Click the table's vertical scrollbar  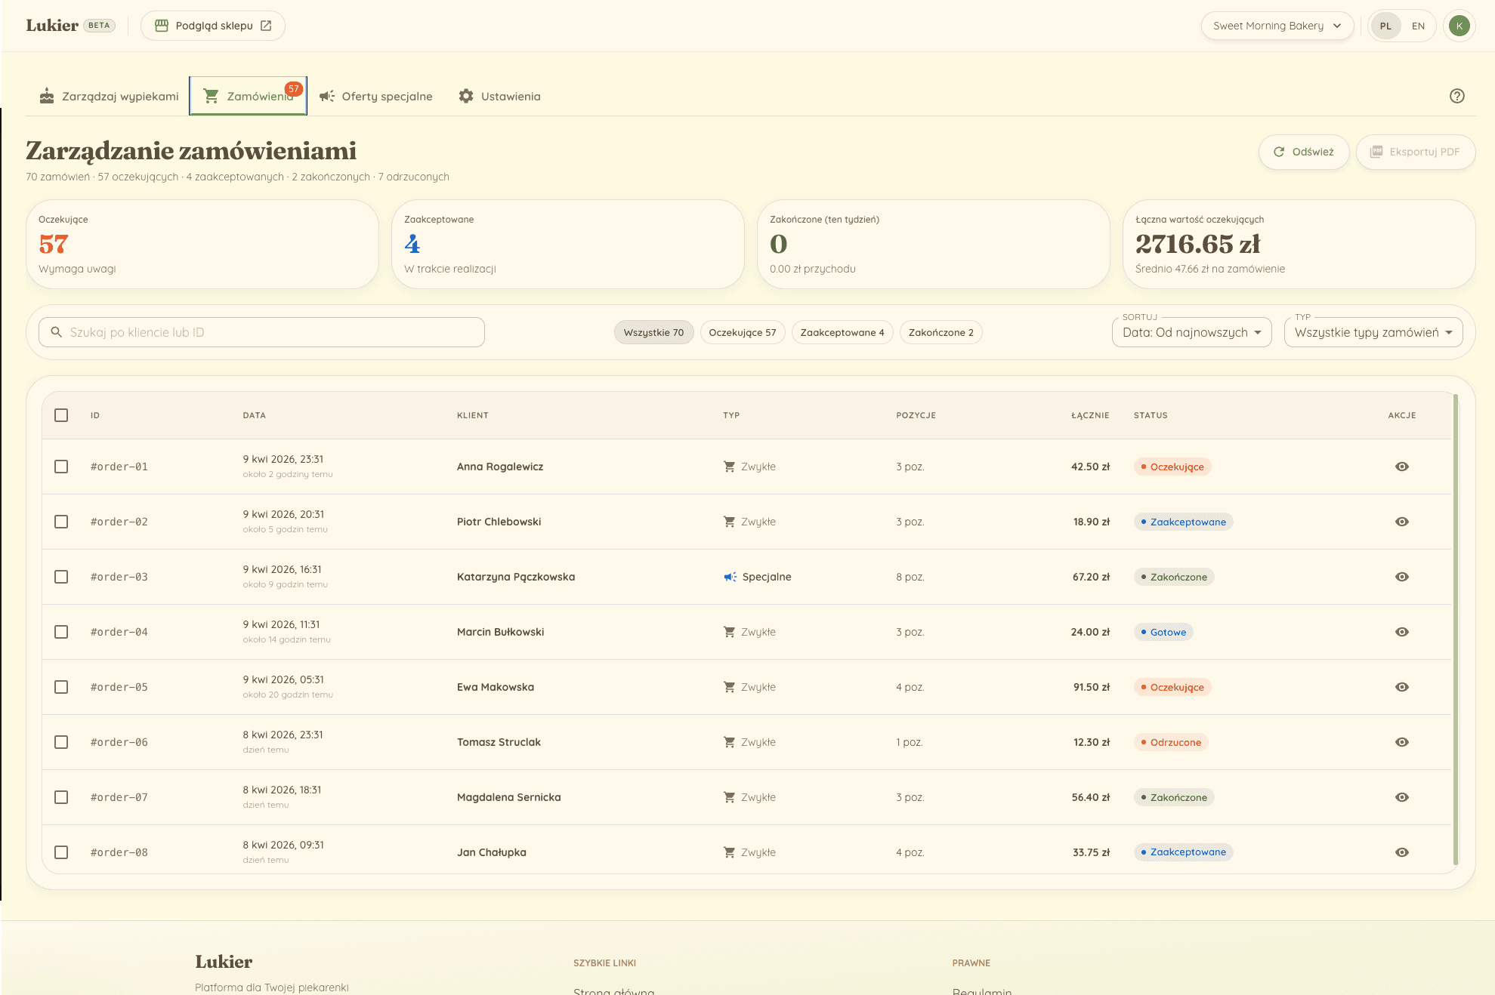1455,629
